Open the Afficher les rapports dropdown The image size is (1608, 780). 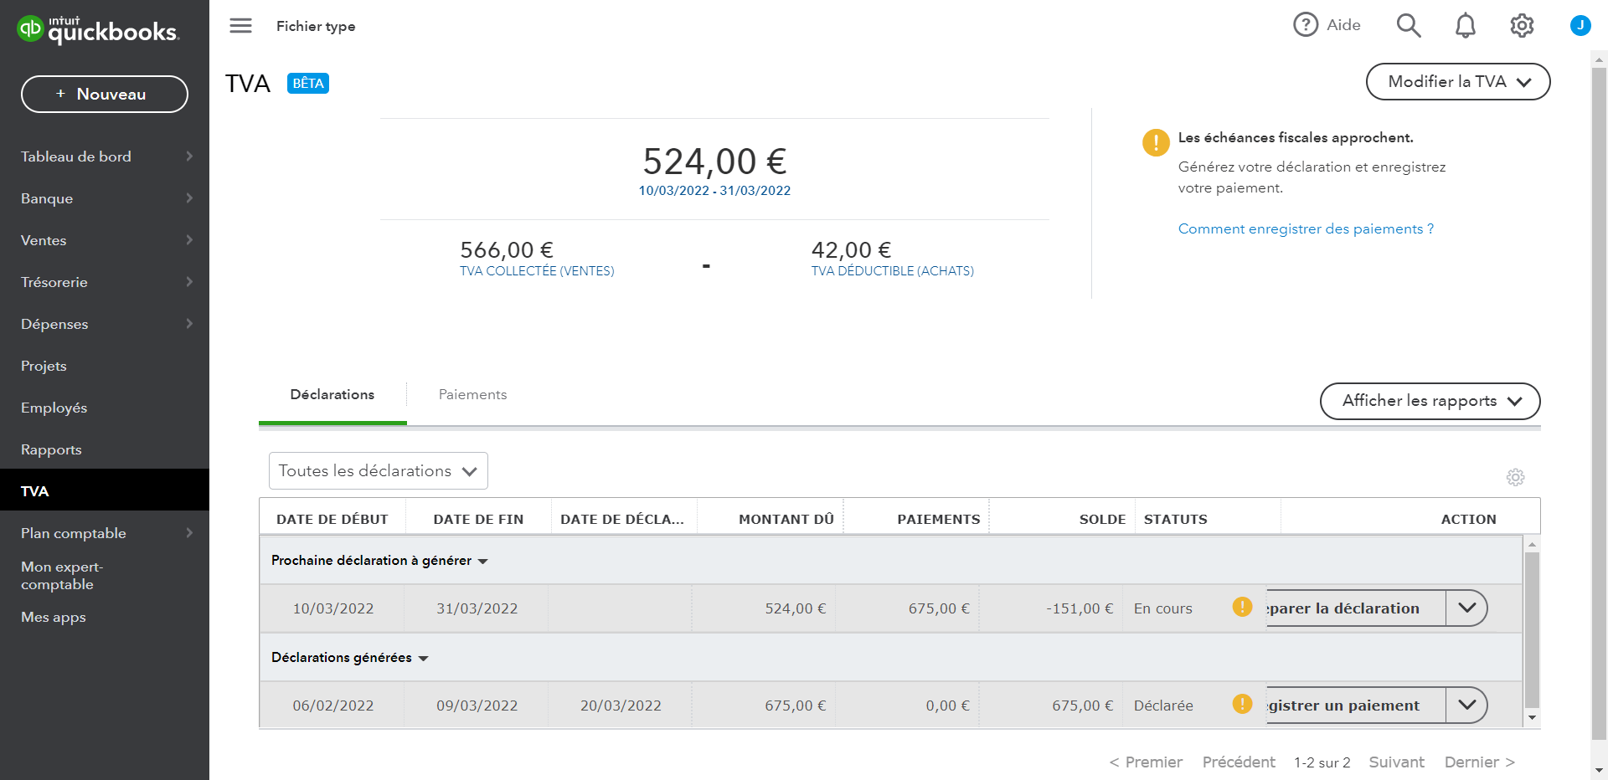(x=1430, y=401)
